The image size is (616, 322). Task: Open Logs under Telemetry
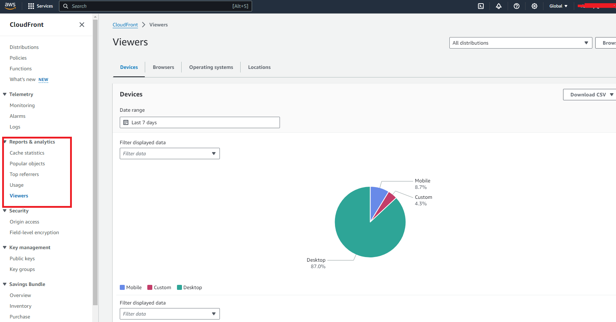tap(15, 127)
